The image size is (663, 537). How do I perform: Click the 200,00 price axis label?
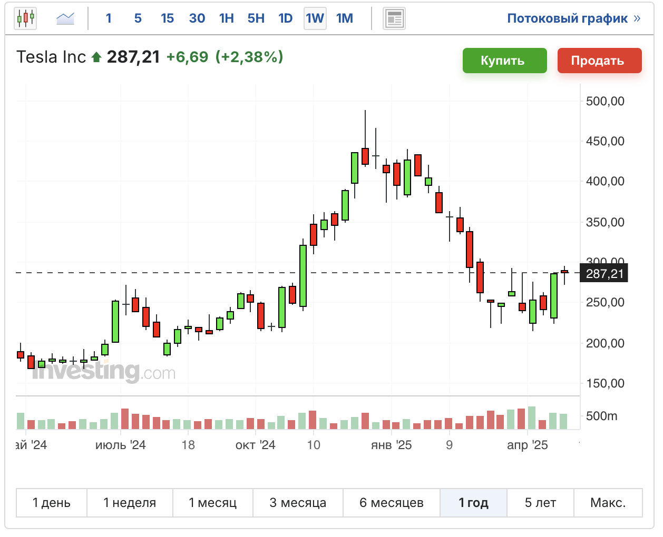(606, 343)
